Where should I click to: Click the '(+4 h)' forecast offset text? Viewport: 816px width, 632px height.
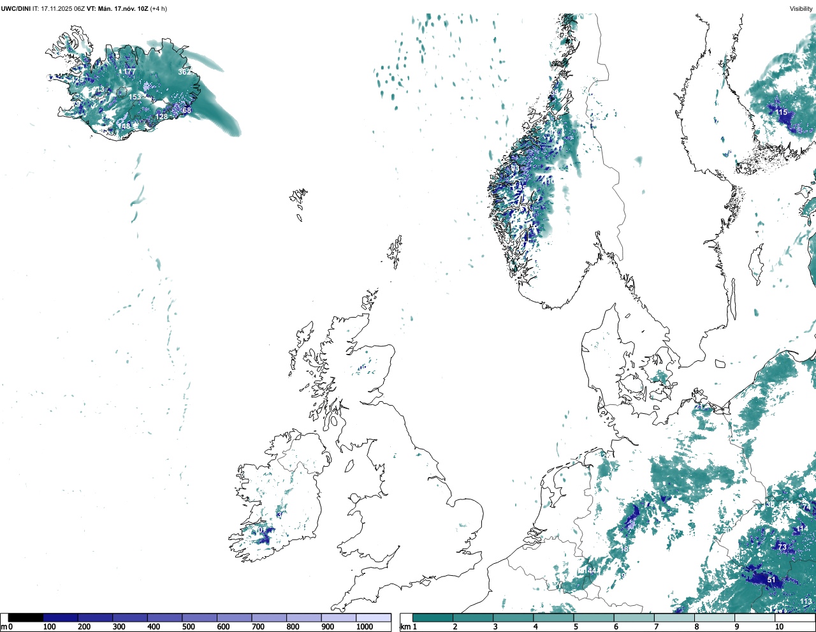coord(159,8)
